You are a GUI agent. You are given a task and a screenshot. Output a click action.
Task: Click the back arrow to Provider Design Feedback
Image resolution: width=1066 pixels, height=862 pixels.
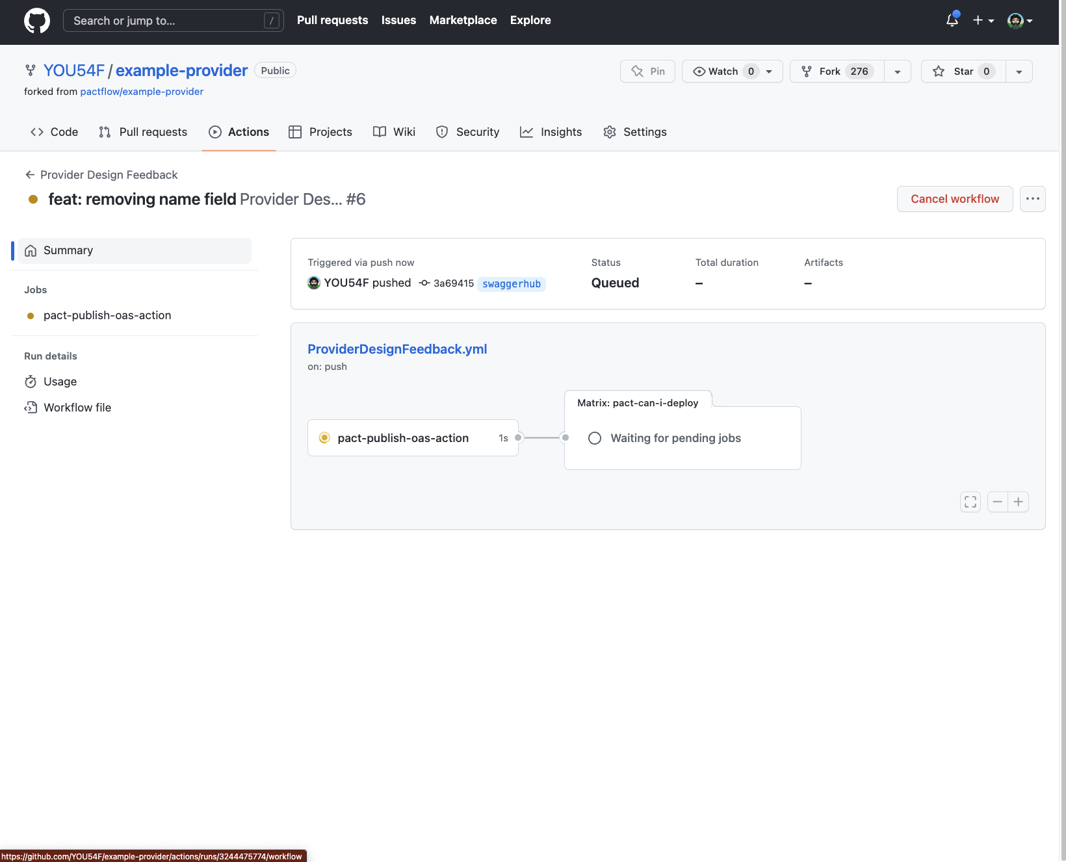[30, 175]
